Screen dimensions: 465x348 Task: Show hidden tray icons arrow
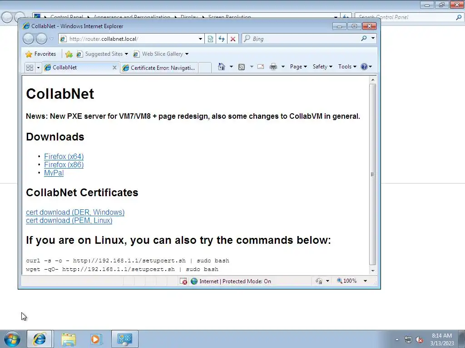coord(397,339)
